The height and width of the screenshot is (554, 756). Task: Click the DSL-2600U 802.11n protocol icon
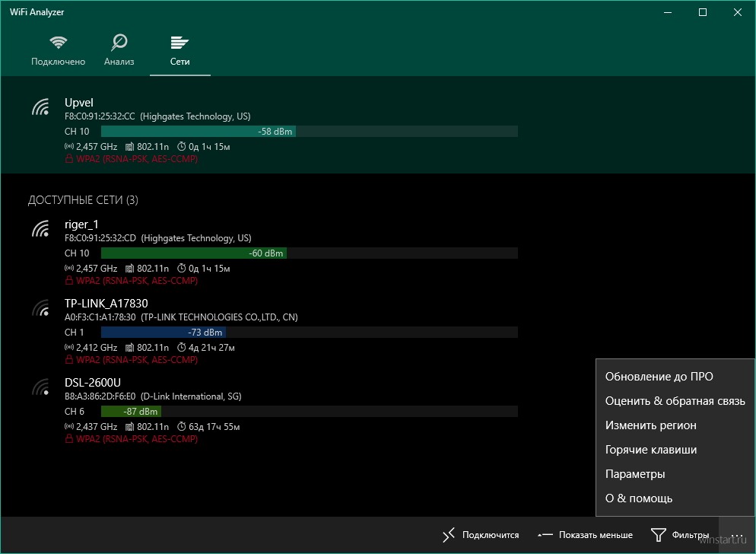pos(129,426)
